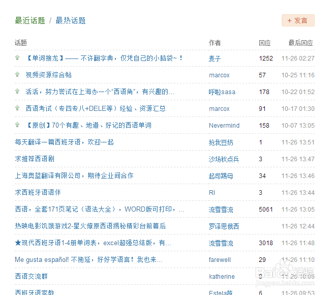
Task: Click last reply time 11-26 13:44
Action: click(298, 193)
